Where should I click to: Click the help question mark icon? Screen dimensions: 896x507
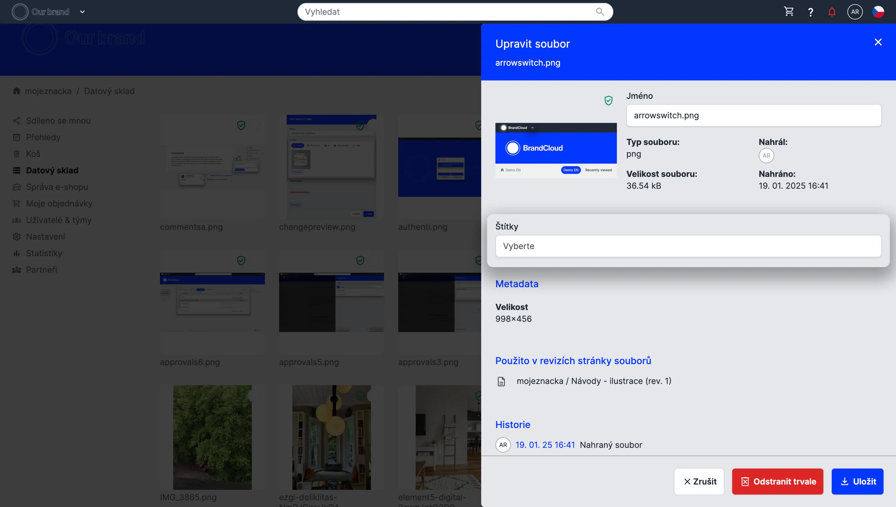811,12
